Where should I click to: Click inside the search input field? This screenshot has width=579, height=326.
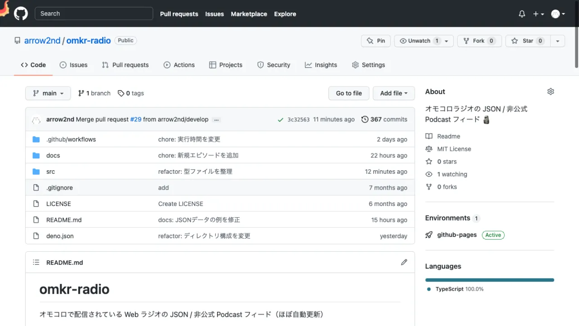(94, 14)
